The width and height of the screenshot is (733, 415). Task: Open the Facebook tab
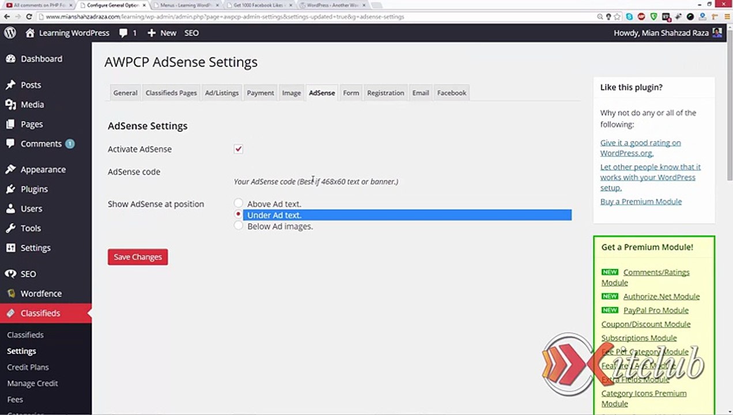coord(452,93)
